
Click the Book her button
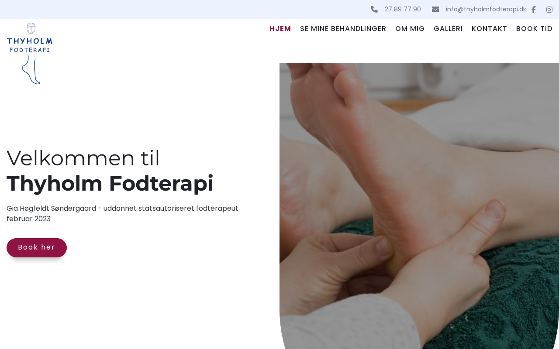tap(37, 248)
